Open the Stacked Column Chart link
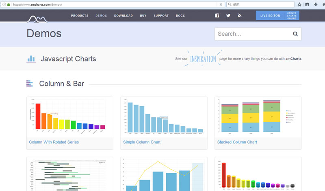325x191 pixels. tap(237, 142)
